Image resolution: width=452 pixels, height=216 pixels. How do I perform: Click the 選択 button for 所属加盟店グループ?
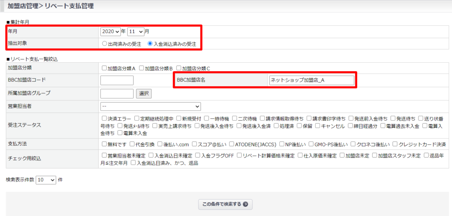point(143,93)
